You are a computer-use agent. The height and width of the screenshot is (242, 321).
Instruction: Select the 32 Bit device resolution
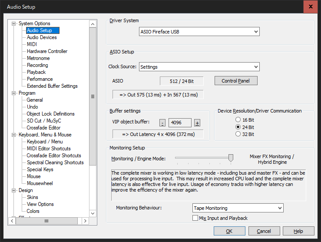pyautogui.click(x=238, y=134)
